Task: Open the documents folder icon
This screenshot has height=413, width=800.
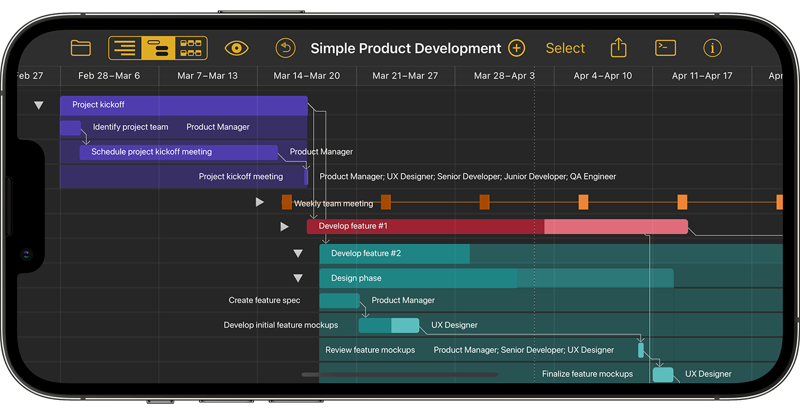Action: 81,48
